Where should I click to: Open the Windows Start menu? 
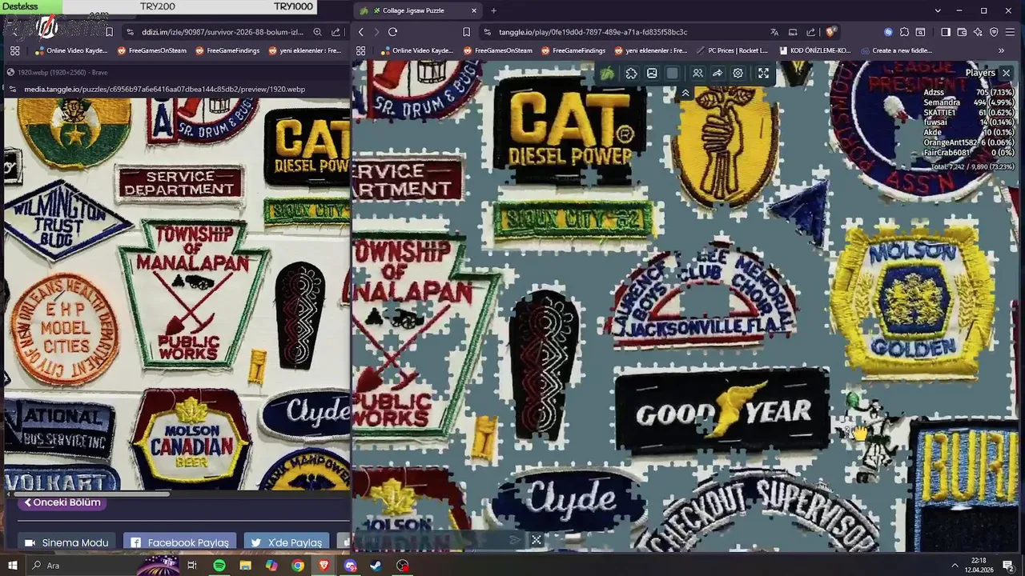tap(14, 566)
